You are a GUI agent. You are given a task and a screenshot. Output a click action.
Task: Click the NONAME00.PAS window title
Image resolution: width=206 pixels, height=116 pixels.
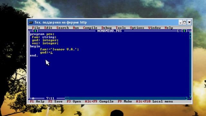[109, 31]
